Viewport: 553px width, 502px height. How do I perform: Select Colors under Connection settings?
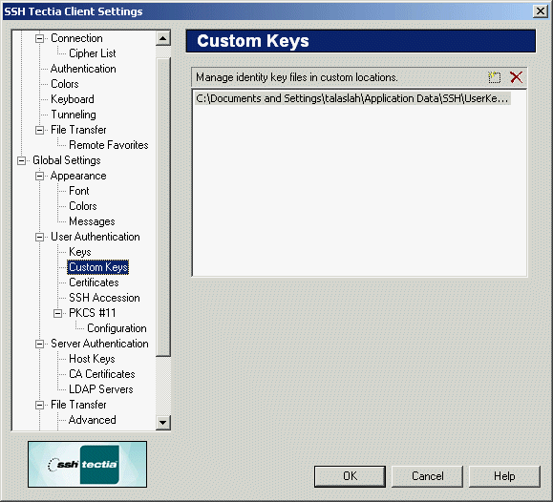coord(65,84)
